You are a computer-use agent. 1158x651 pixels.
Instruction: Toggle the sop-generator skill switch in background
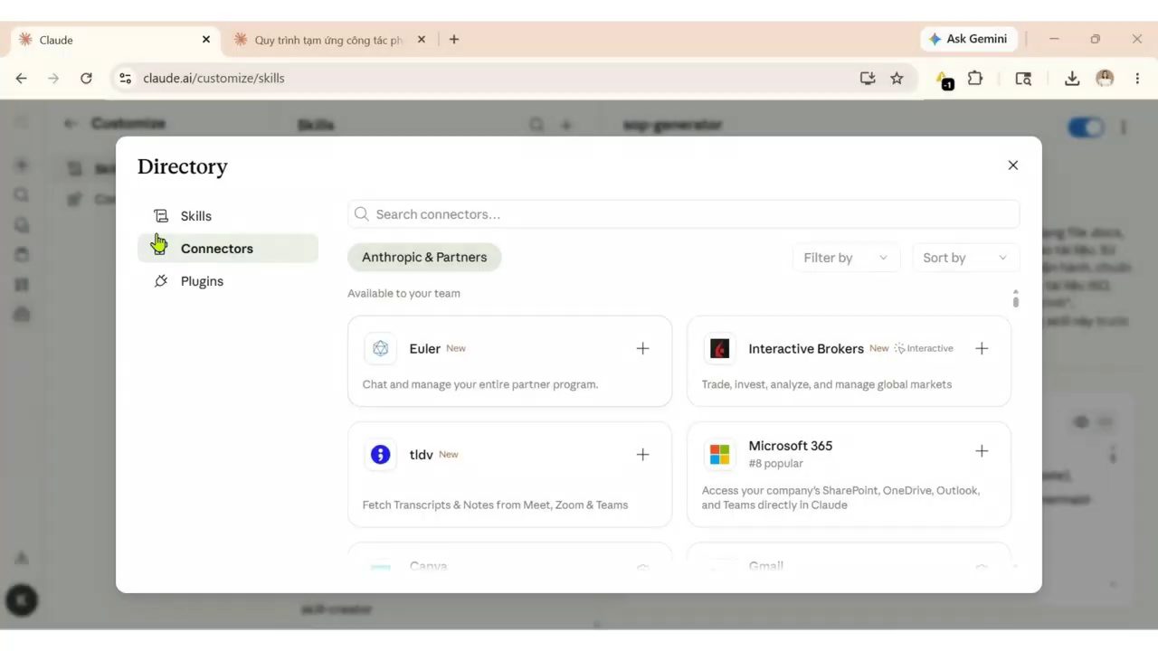(1086, 127)
